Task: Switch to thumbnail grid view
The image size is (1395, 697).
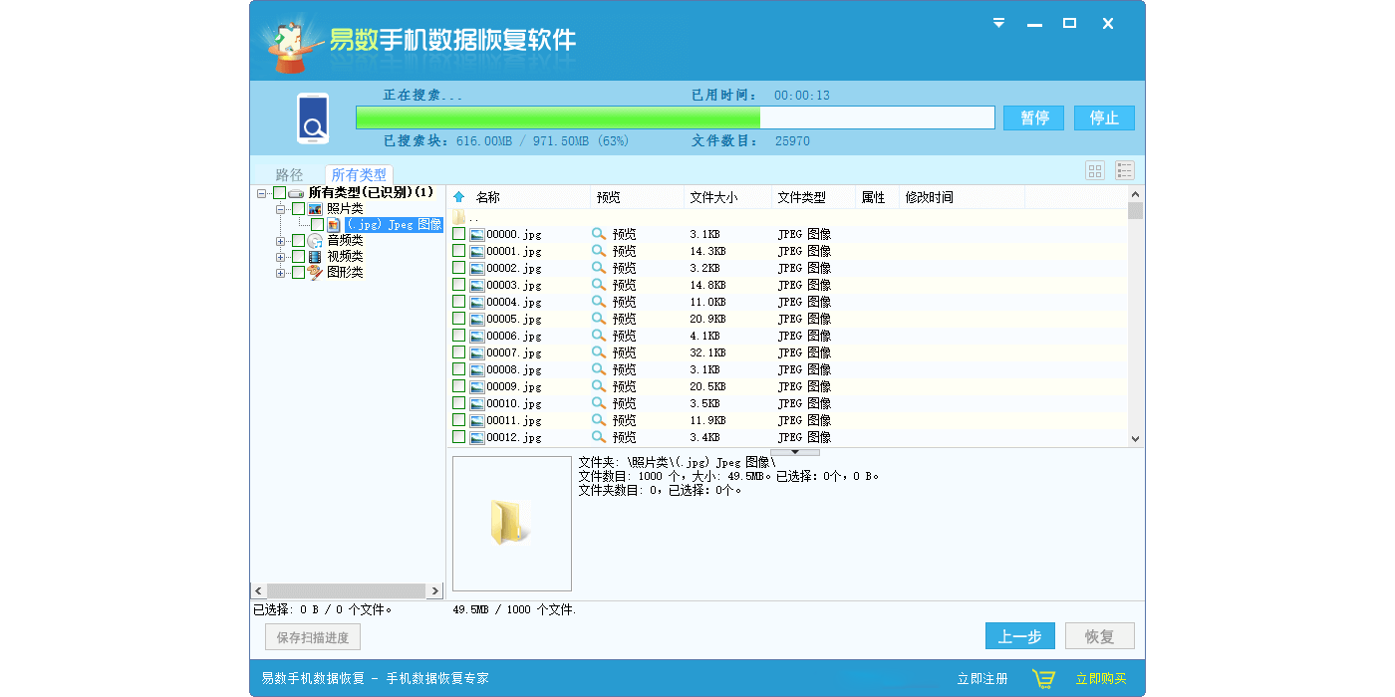Action: point(1095,170)
